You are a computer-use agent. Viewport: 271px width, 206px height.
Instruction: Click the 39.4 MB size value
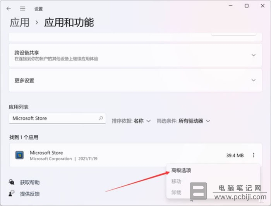point(235,155)
